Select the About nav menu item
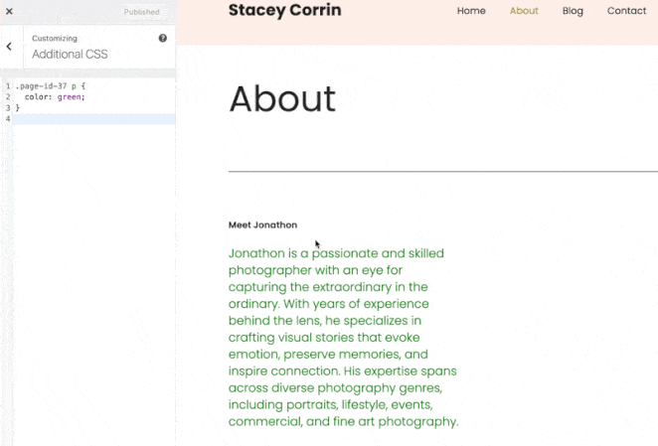Screen dimensions: 658x446 click(524, 11)
